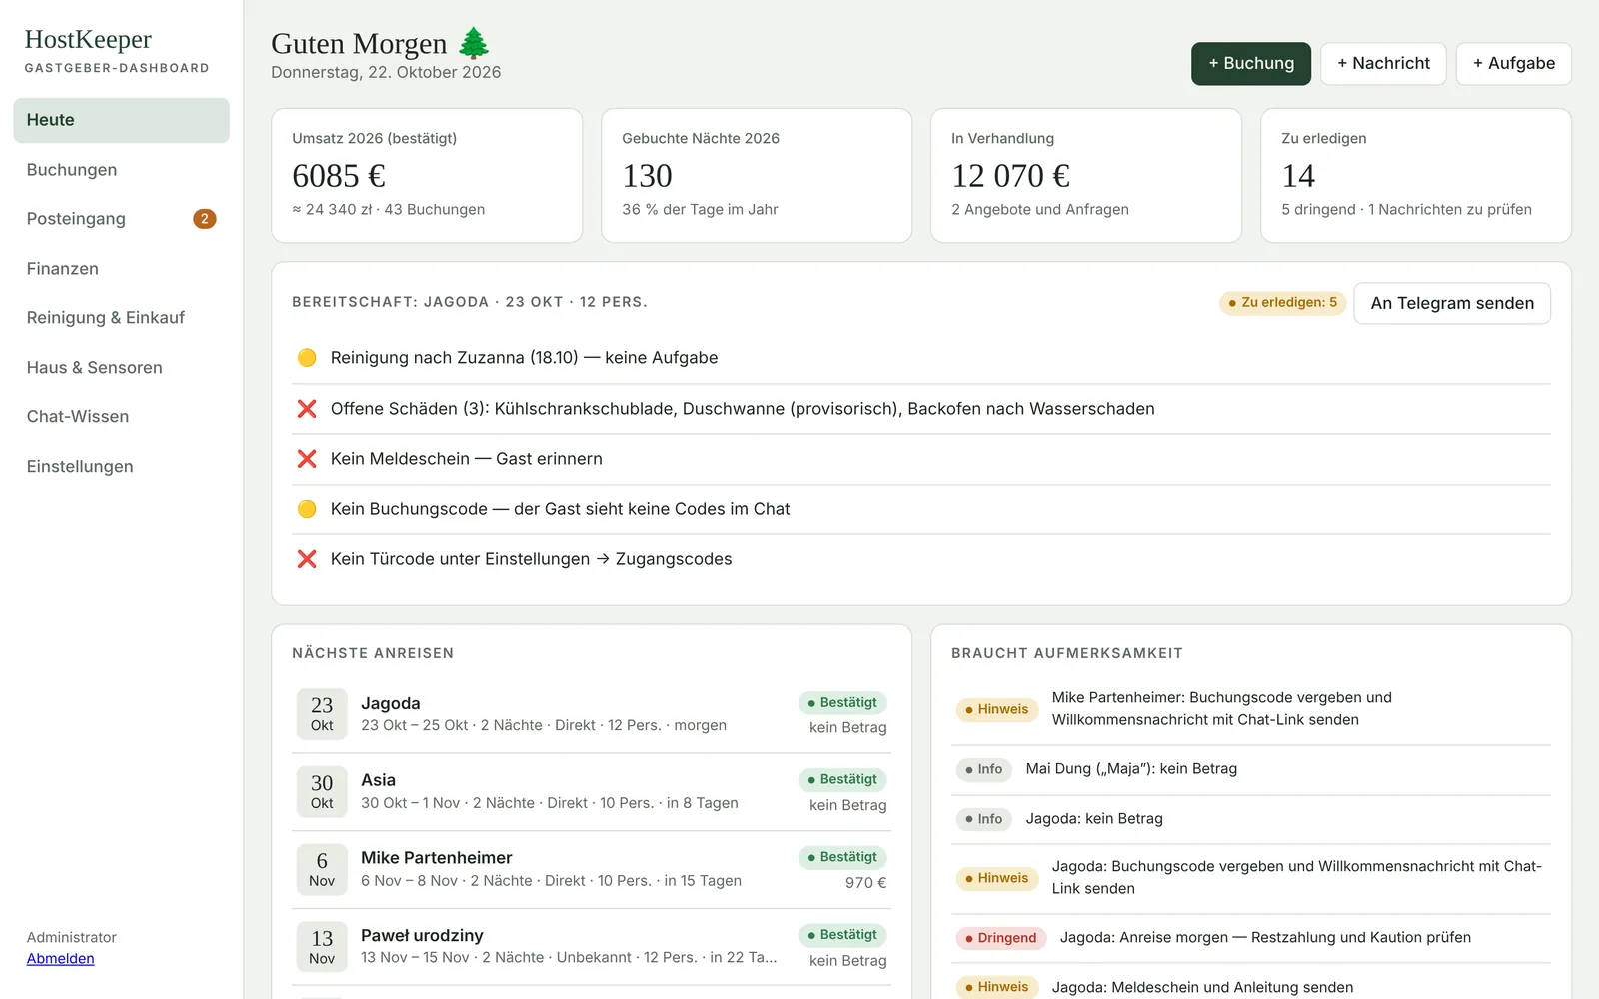1599x999 pixels.
Task: Navigate to Reinigung & Einkauf
Action: click(121, 318)
